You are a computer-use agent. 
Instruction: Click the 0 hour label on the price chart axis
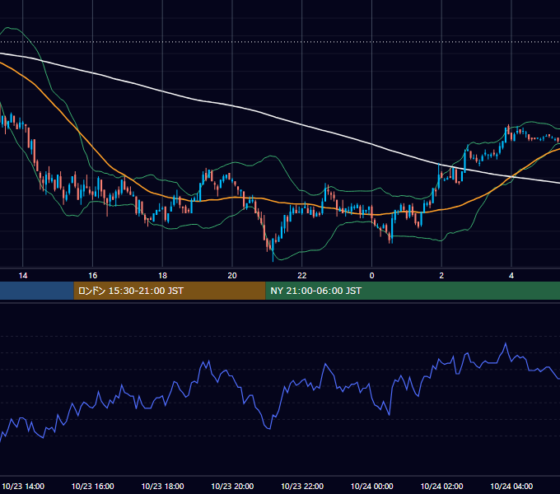pyautogui.click(x=371, y=276)
